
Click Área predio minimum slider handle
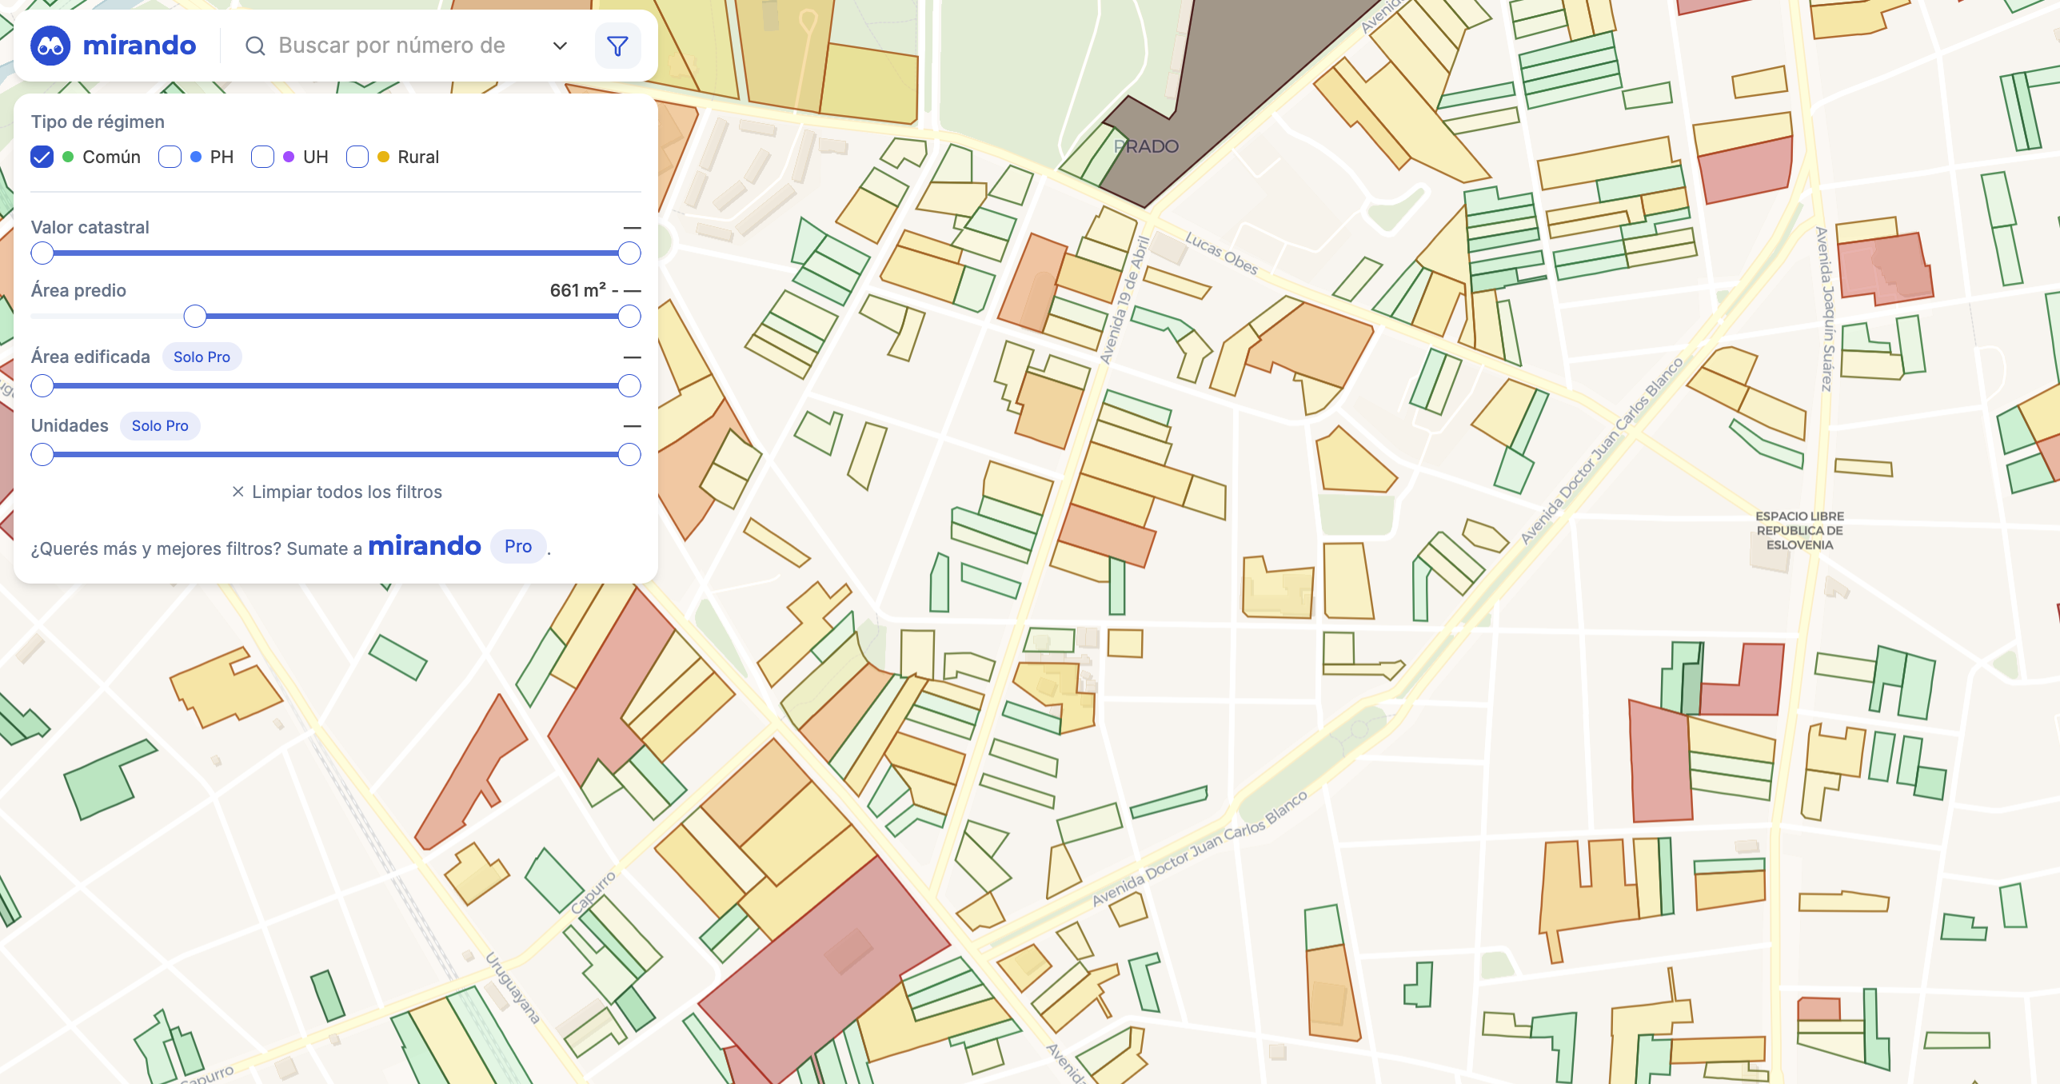click(x=195, y=317)
